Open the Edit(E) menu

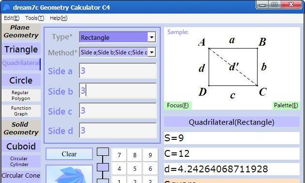click(x=12, y=18)
